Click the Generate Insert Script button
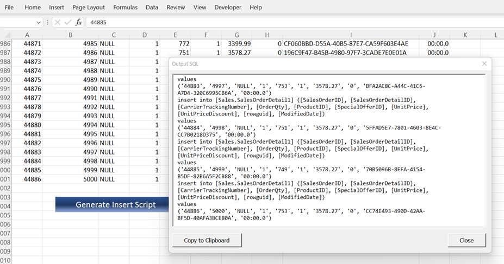The image size is (504, 264). click(x=112, y=204)
